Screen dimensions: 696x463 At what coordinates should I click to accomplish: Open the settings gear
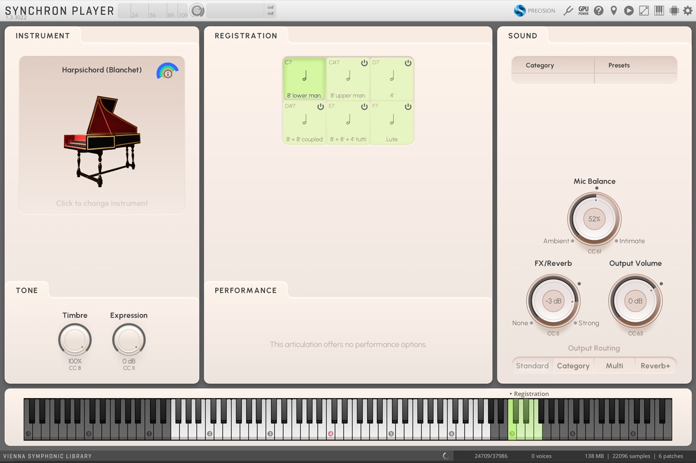click(x=687, y=10)
